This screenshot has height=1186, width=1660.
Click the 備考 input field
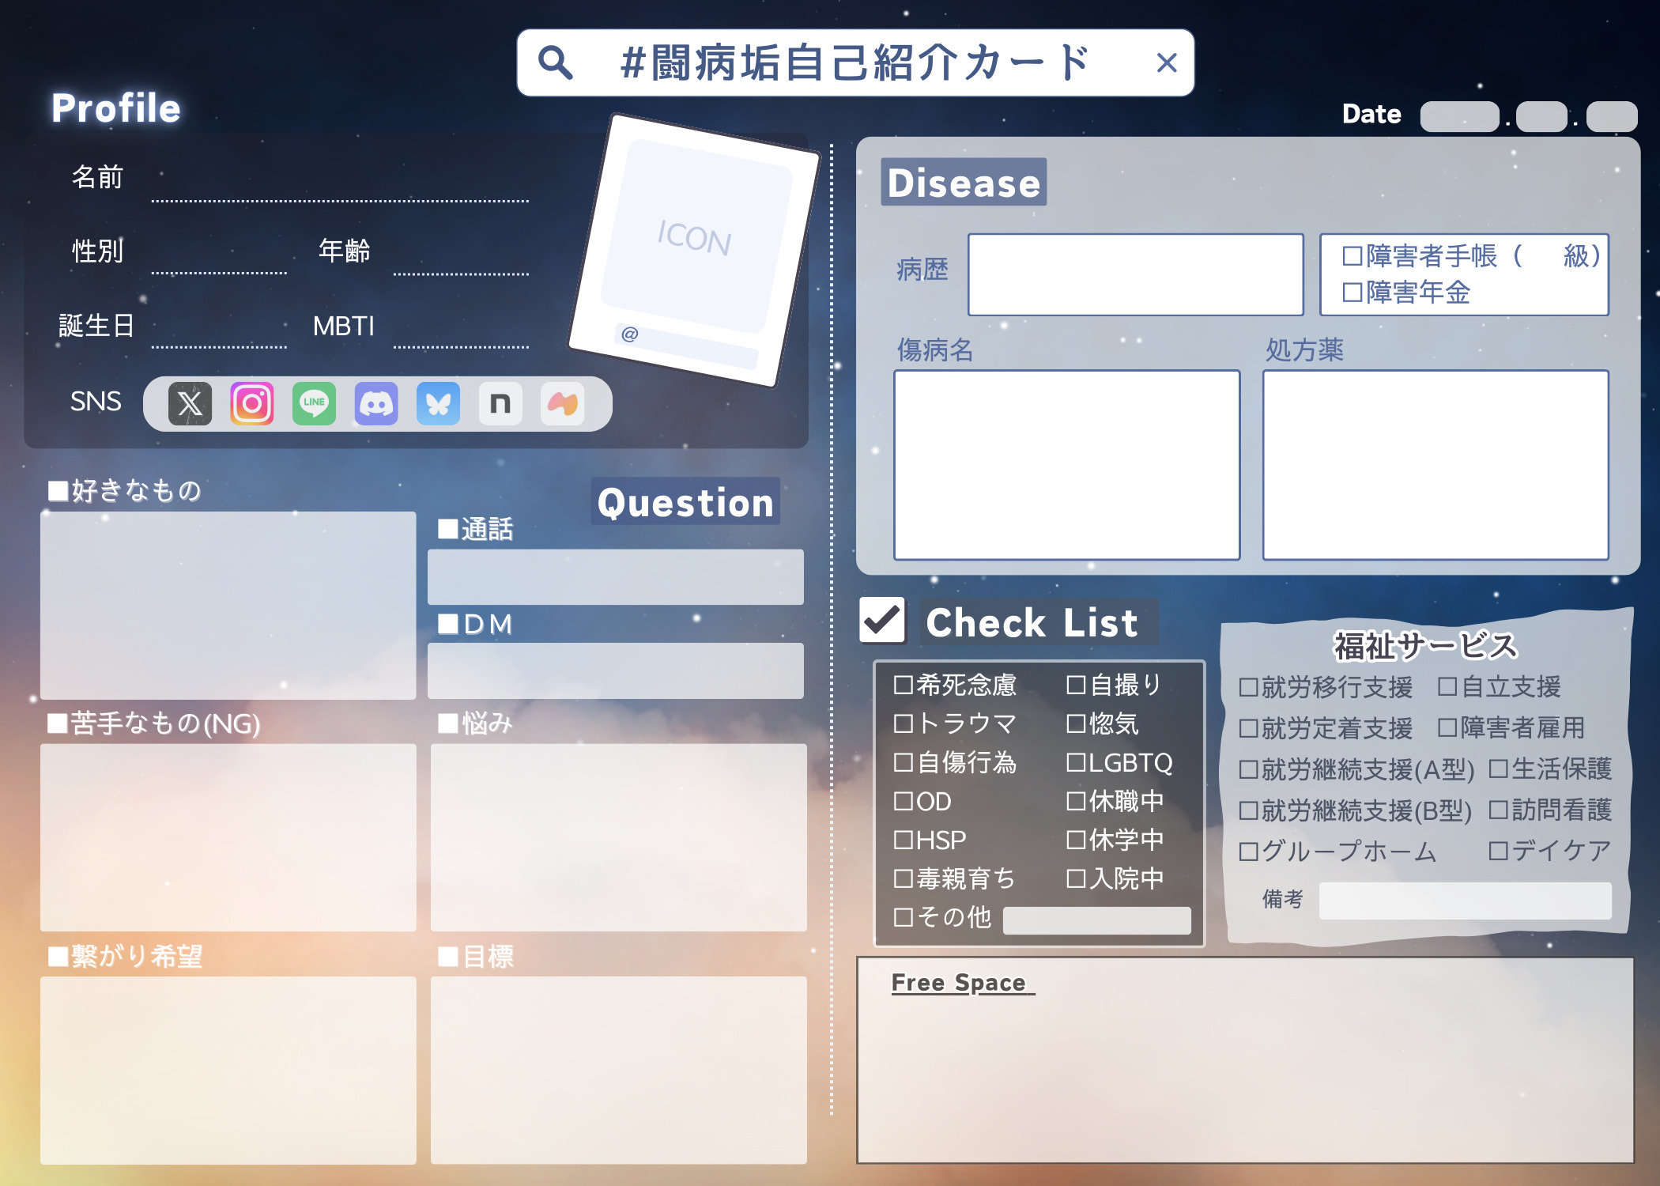[x=1466, y=900]
